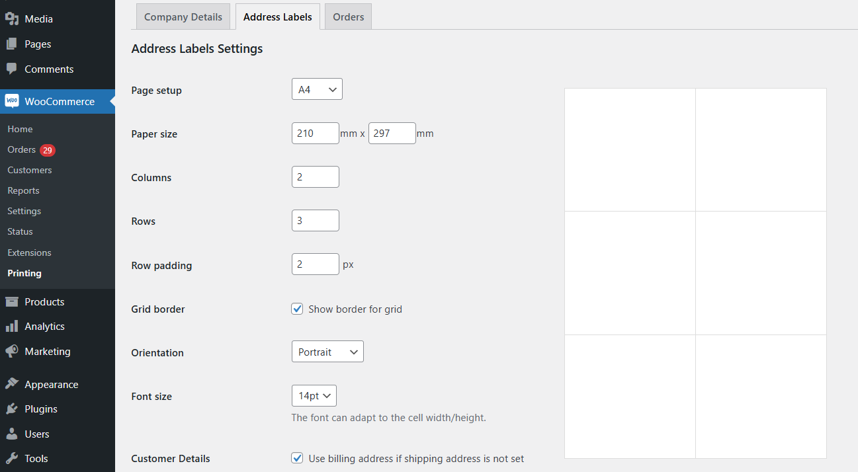Click the WooCommerce logo icon
Screen dimensions: 858x472
(12, 101)
